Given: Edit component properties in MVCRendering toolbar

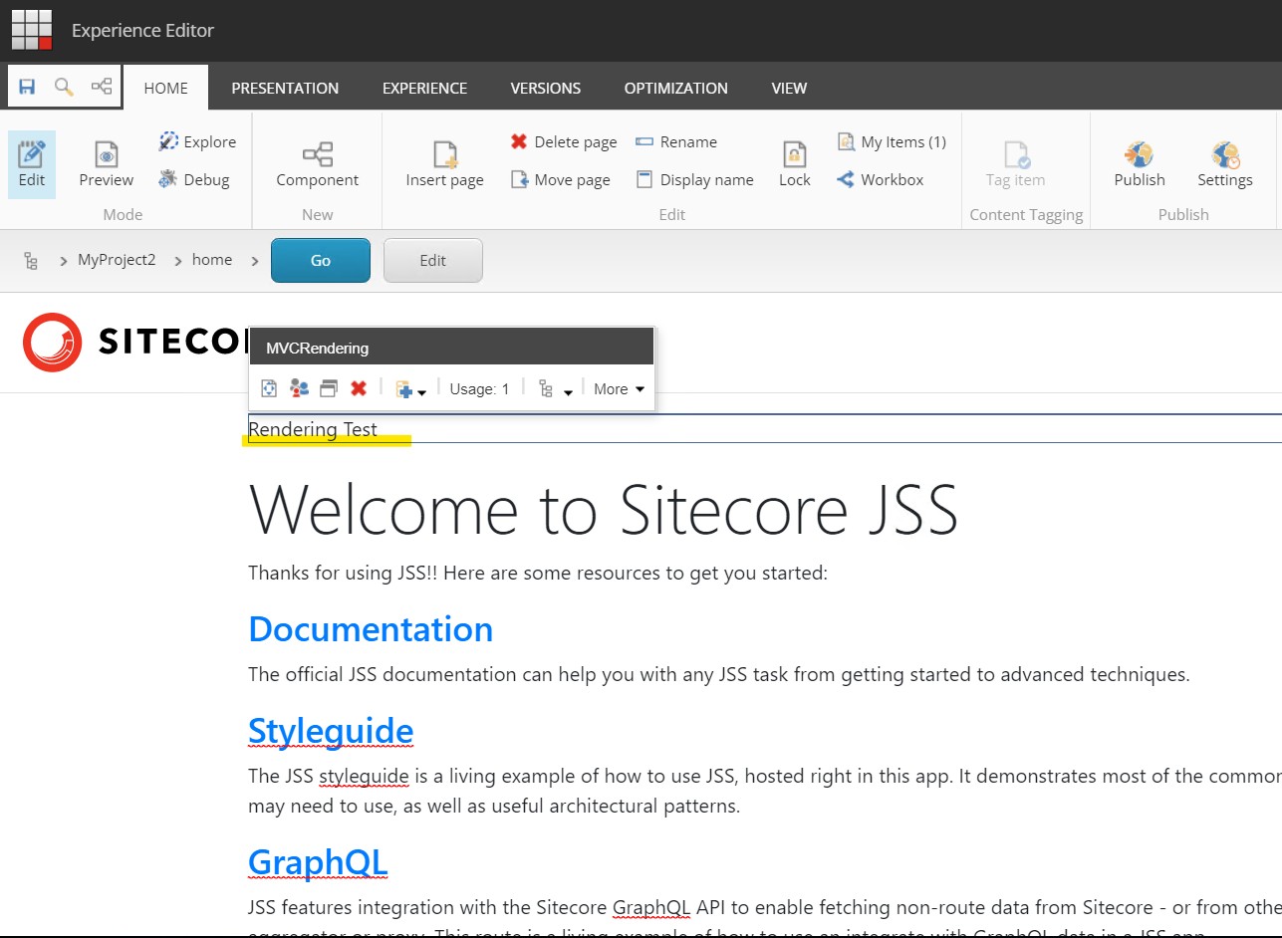Looking at the screenshot, I should coord(269,388).
